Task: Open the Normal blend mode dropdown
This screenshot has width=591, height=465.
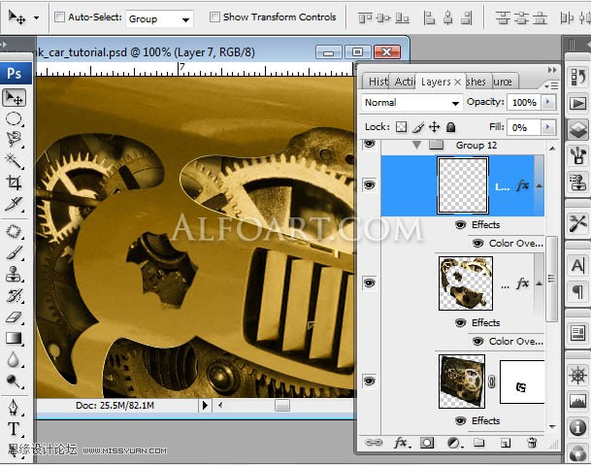Action: pos(411,103)
